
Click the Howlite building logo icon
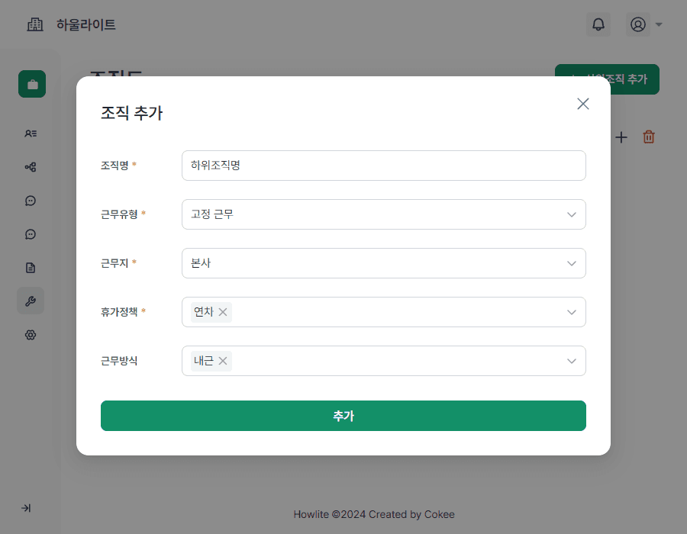34,24
